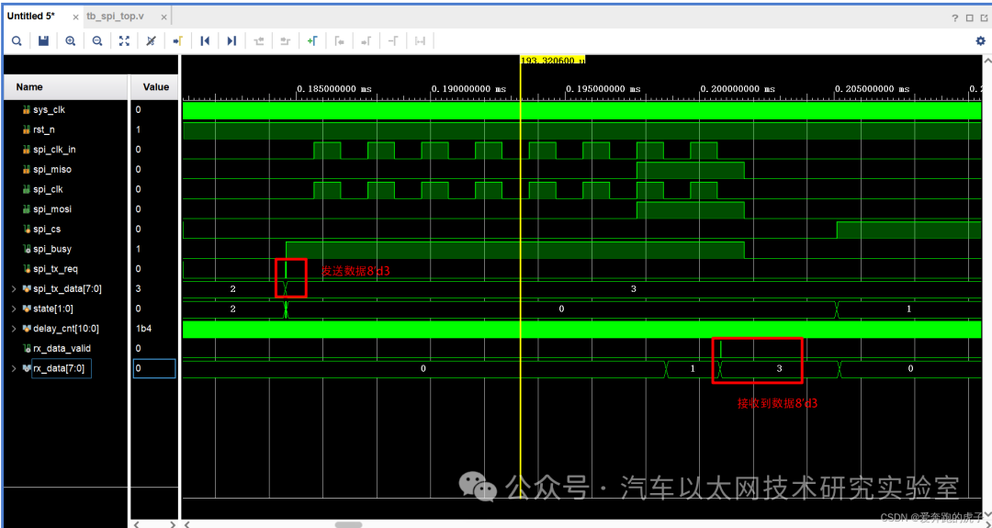Screen dimensions: 992x528
Task: Select the spi_cs signal
Action: 46,229
